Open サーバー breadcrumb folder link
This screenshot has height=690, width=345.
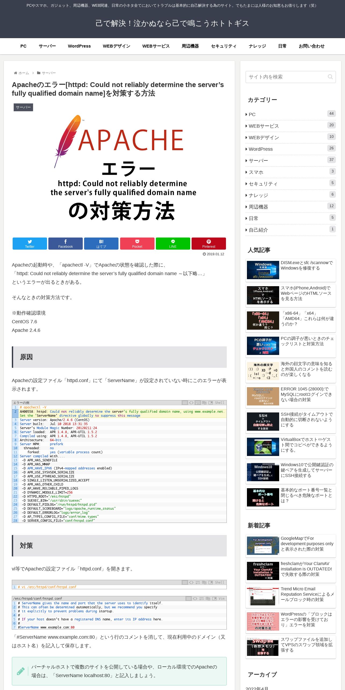click(46, 73)
